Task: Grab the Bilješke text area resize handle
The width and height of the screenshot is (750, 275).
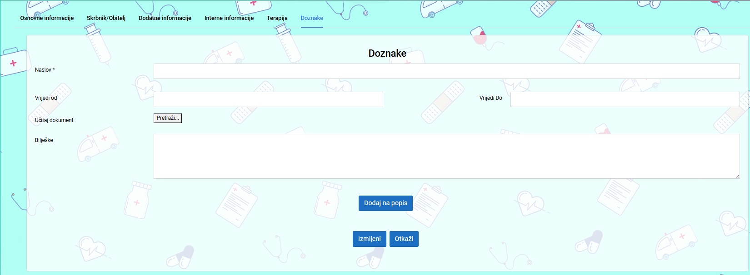Action: [737, 176]
